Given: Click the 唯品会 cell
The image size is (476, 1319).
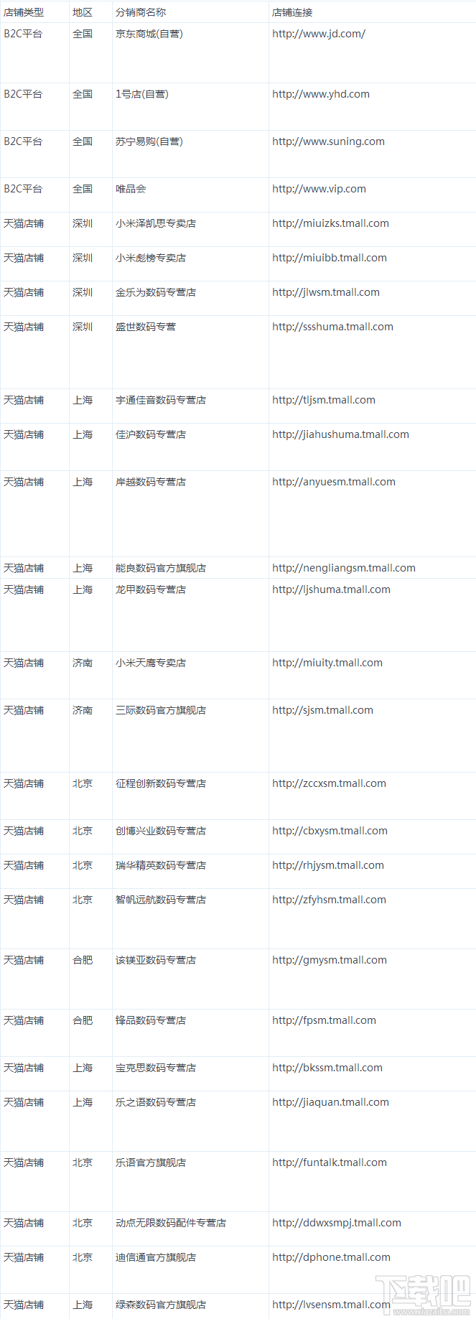Looking at the screenshot, I should click(x=131, y=189).
